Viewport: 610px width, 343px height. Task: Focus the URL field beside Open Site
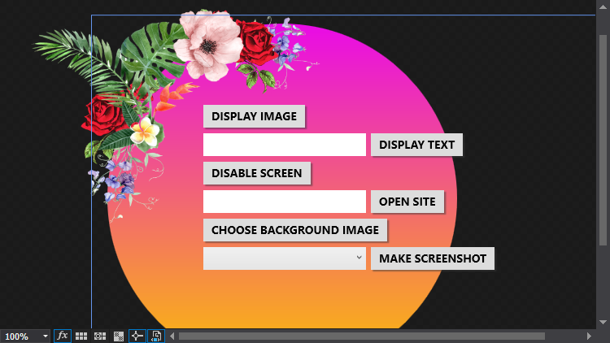[x=284, y=202]
